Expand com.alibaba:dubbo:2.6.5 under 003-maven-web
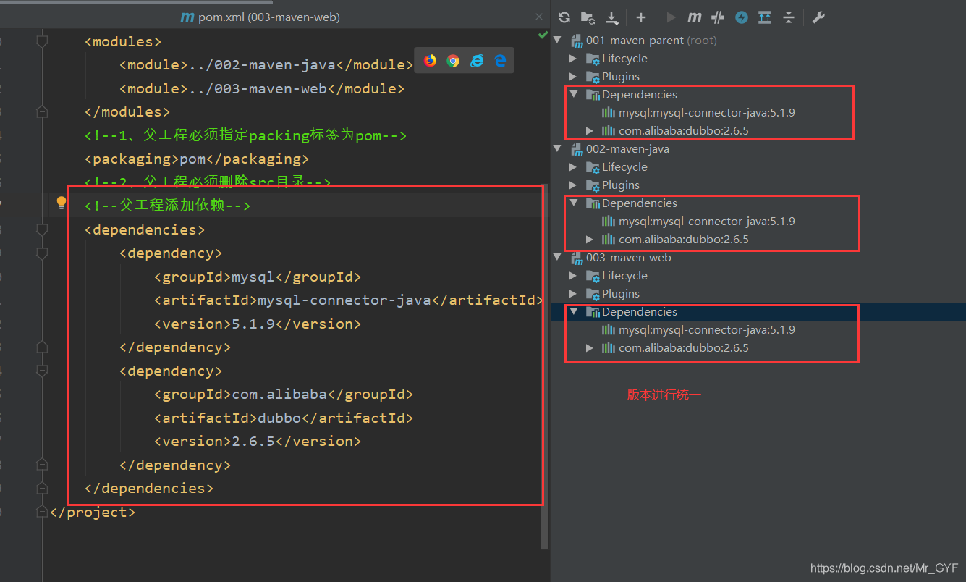This screenshot has width=966, height=582. [590, 347]
